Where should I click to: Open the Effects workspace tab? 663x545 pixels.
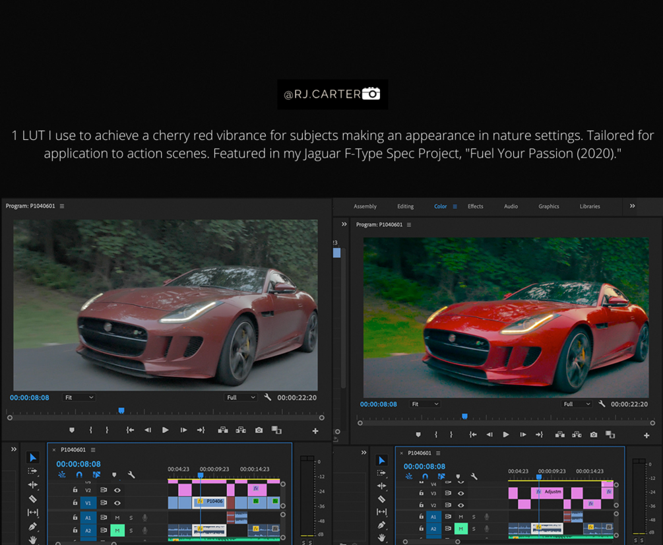[x=475, y=207]
